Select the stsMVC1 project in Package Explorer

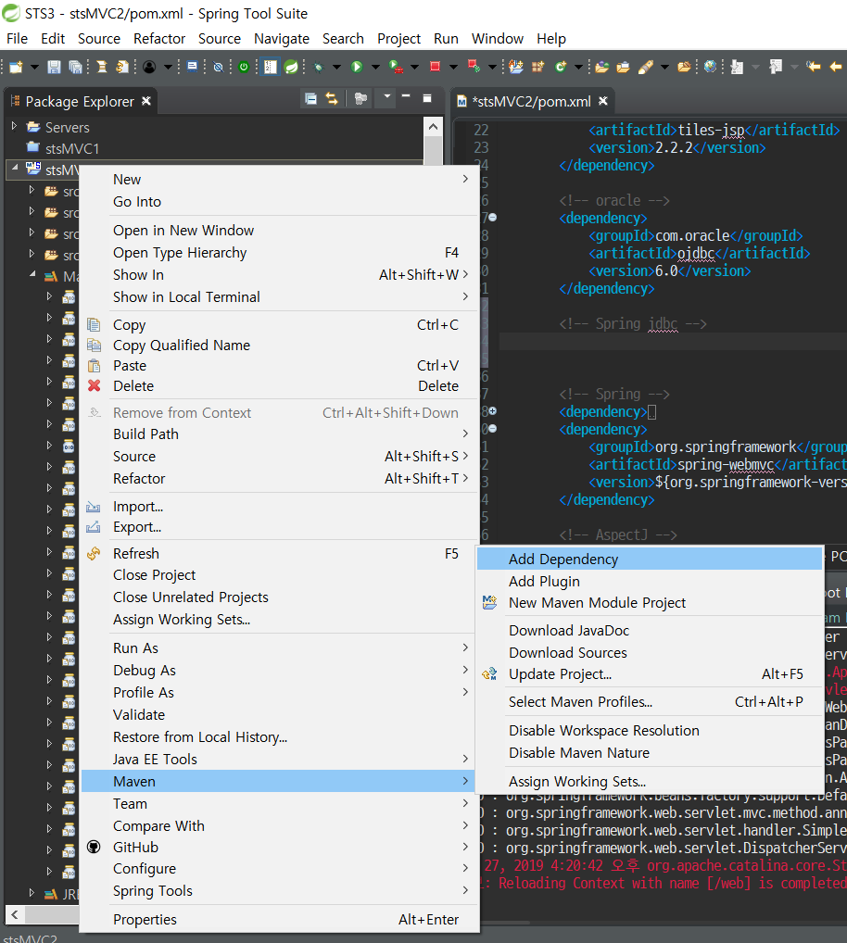(63, 148)
